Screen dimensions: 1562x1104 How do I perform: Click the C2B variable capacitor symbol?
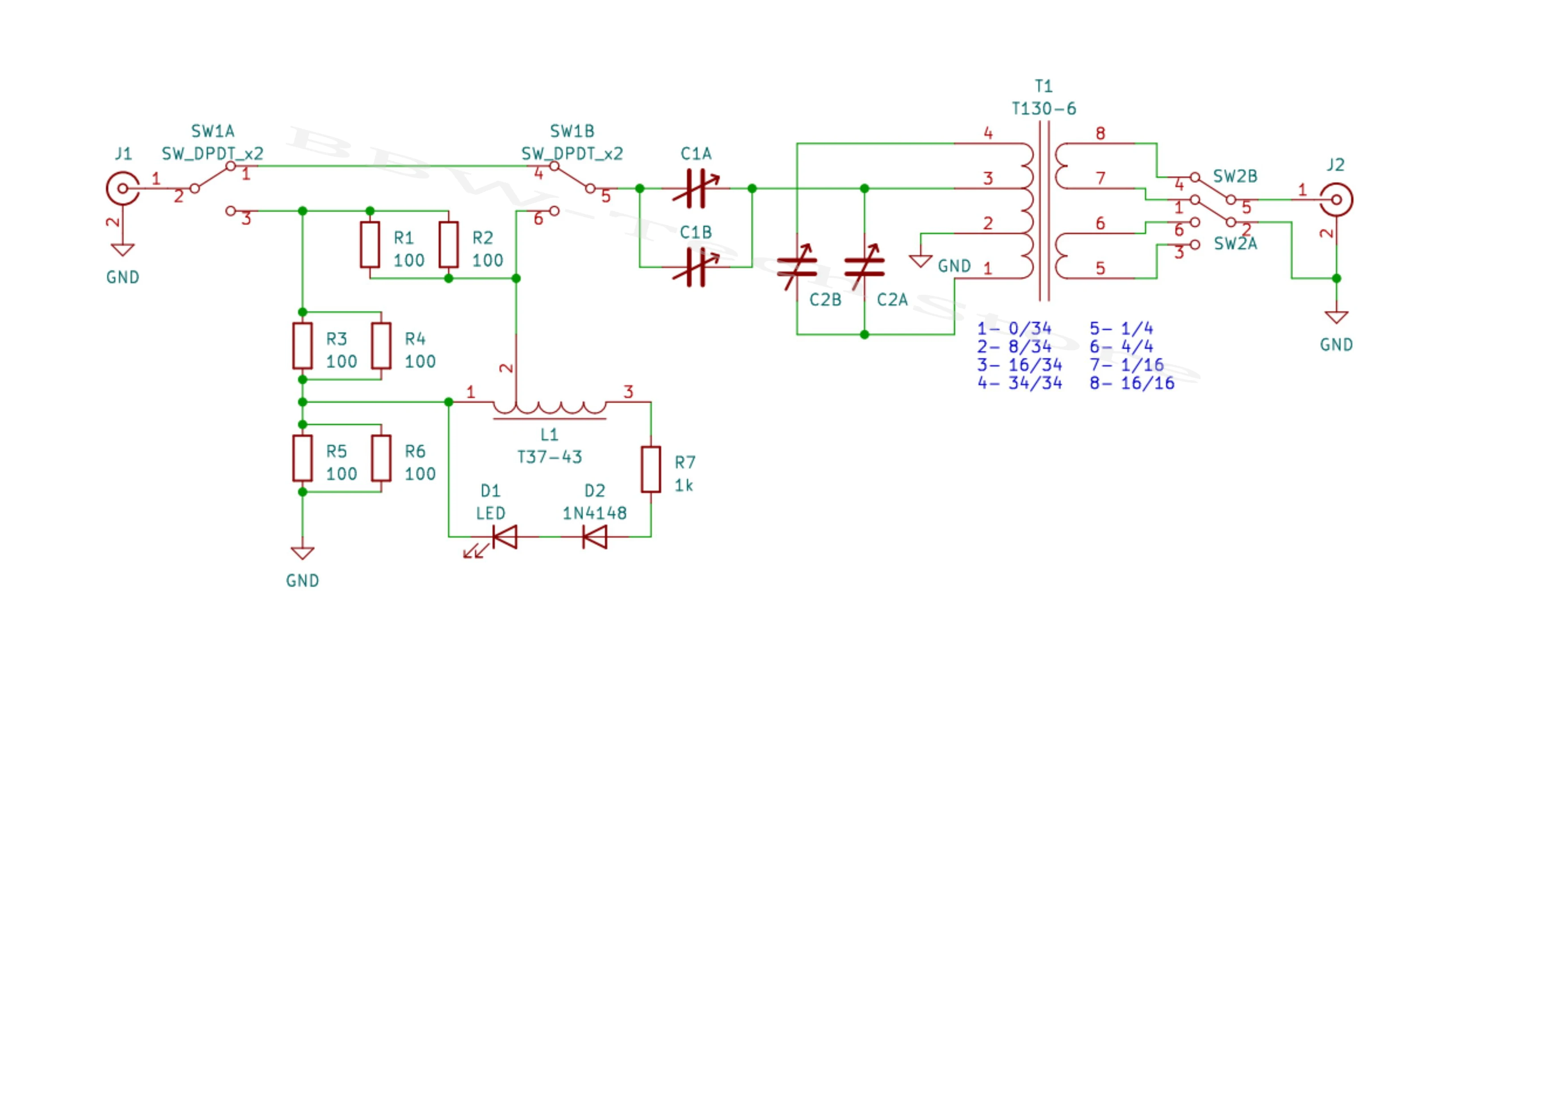click(797, 267)
